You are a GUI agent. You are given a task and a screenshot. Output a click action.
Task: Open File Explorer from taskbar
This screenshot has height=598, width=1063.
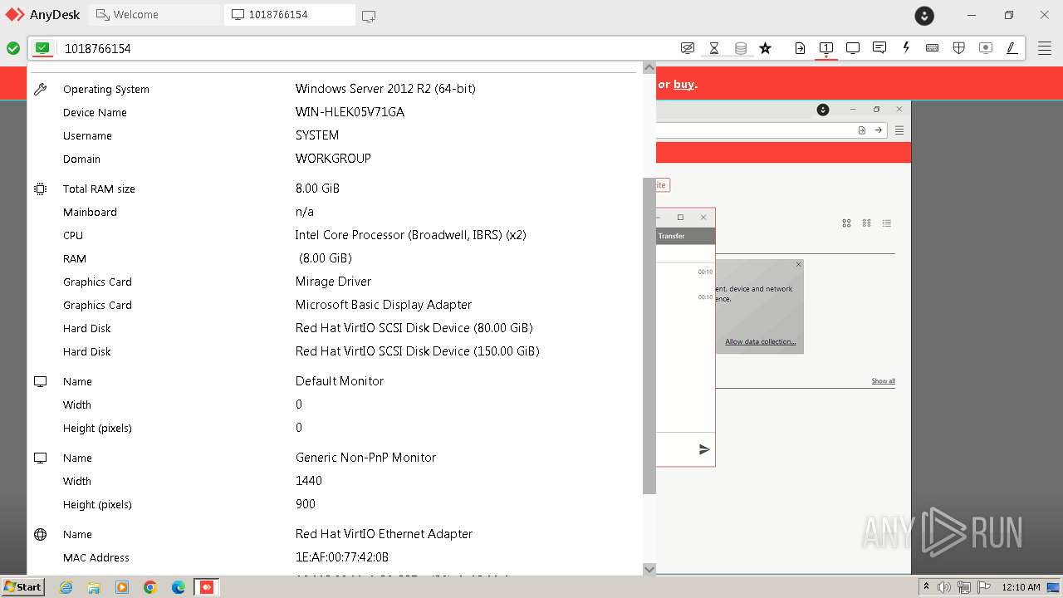[x=94, y=587]
